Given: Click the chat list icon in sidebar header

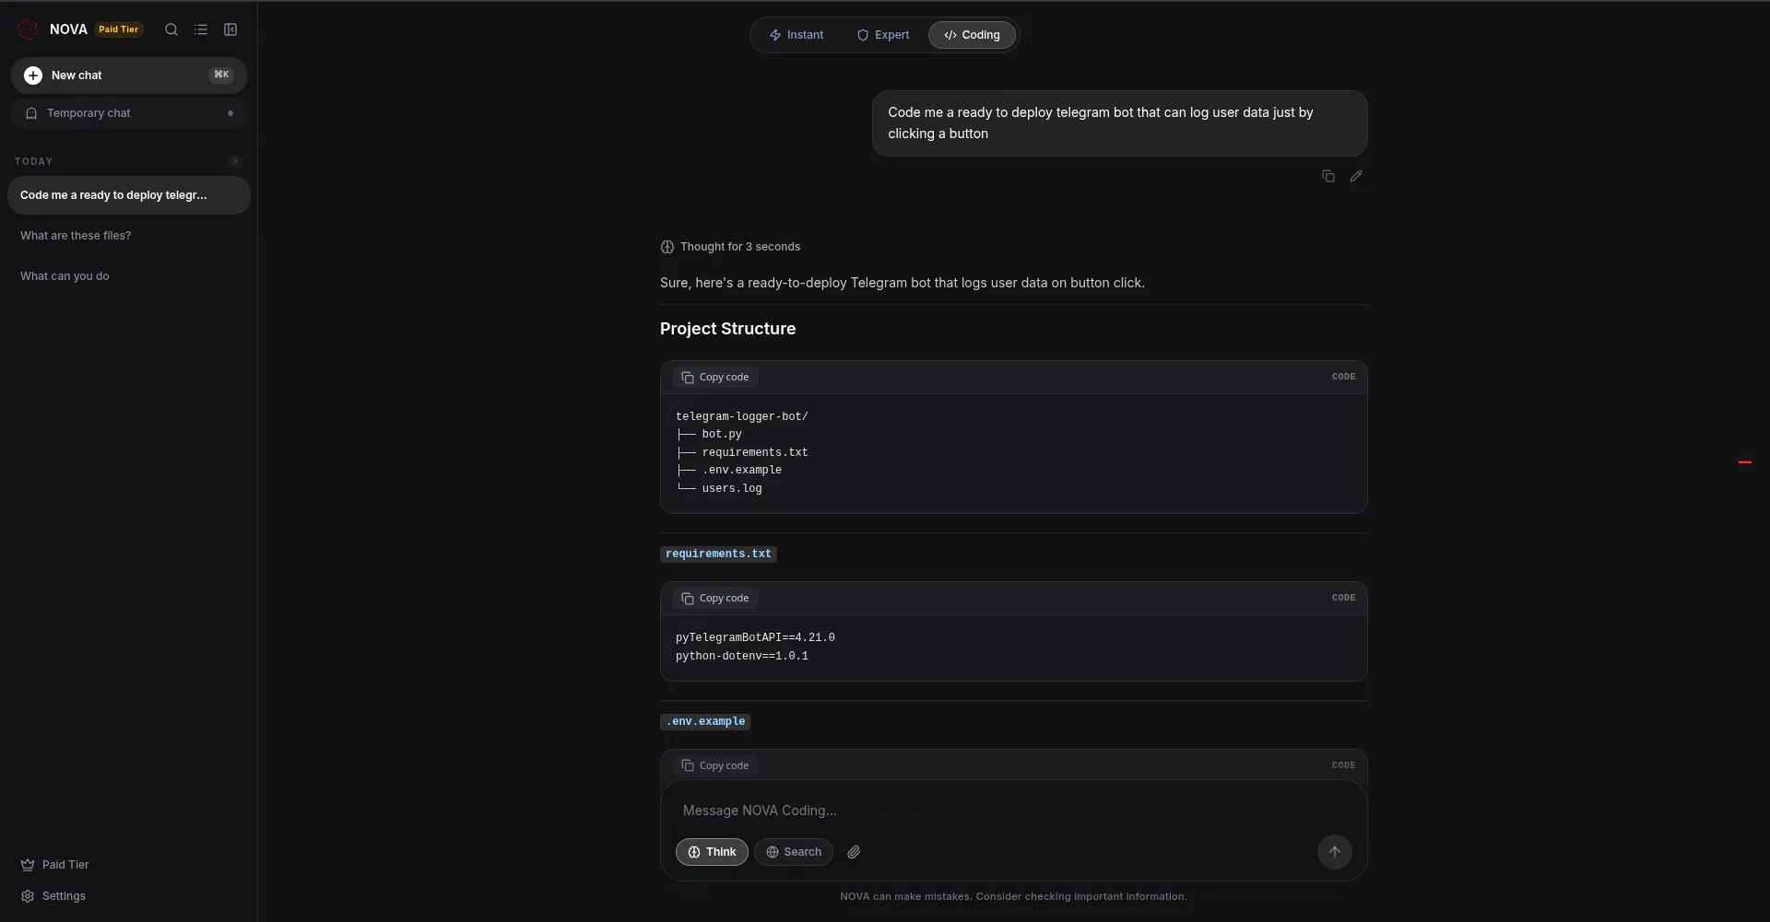Looking at the screenshot, I should click(201, 29).
